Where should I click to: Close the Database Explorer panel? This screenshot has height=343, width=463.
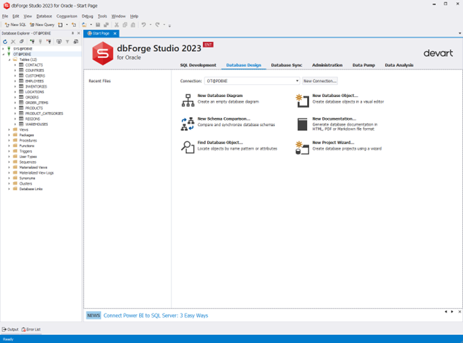pyautogui.click(x=78, y=33)
